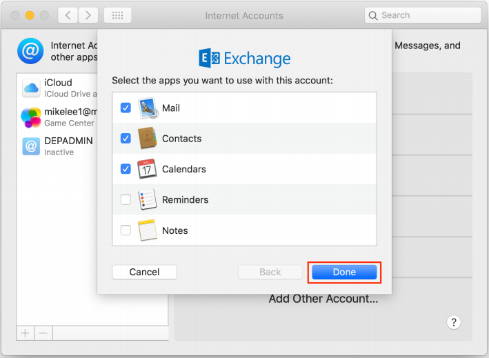Enable the Reminders checkbox
The image size is (489, 358).
126,199
